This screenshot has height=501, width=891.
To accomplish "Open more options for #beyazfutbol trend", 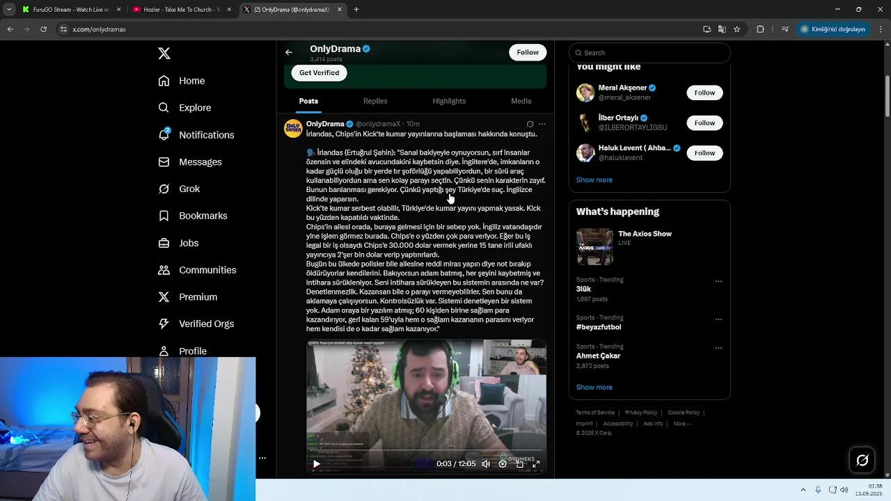I will [719, 319].
